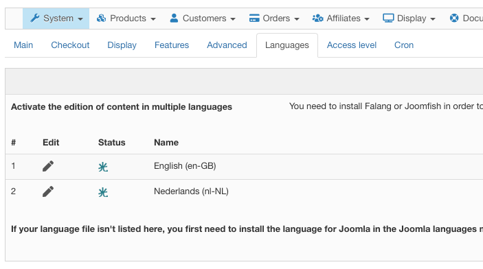Open the Access level tab
Image resolution: width=483 pixels, height=269 pixels.
tap(352, 45)
